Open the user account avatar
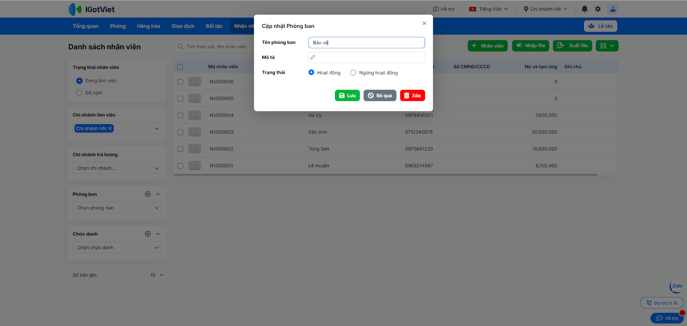687x326 pixels. point(613,9)
